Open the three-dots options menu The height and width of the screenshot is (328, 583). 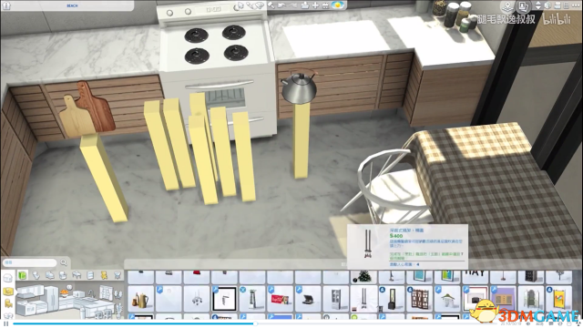pyautogui.click(x=576, y=5)
